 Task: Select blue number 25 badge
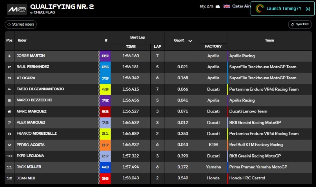coord(105,67)
